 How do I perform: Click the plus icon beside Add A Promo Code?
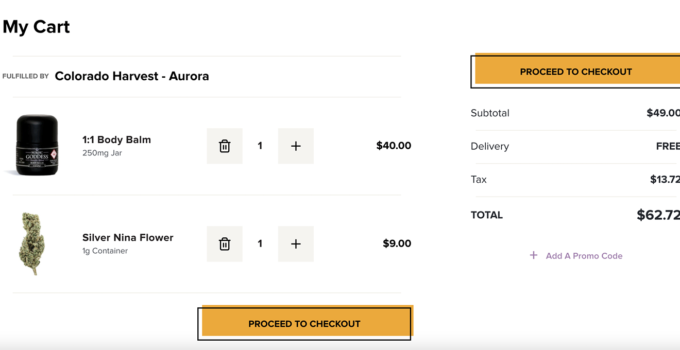click(x=533, y=255)
